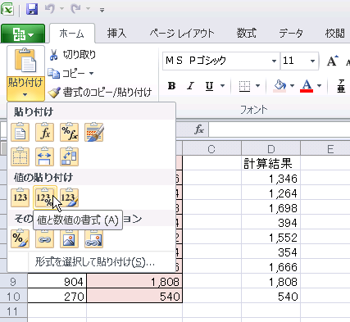Open 形式を選択して貼り付け(S)... menu entry
350x322 pixels.
coord(94,262)
